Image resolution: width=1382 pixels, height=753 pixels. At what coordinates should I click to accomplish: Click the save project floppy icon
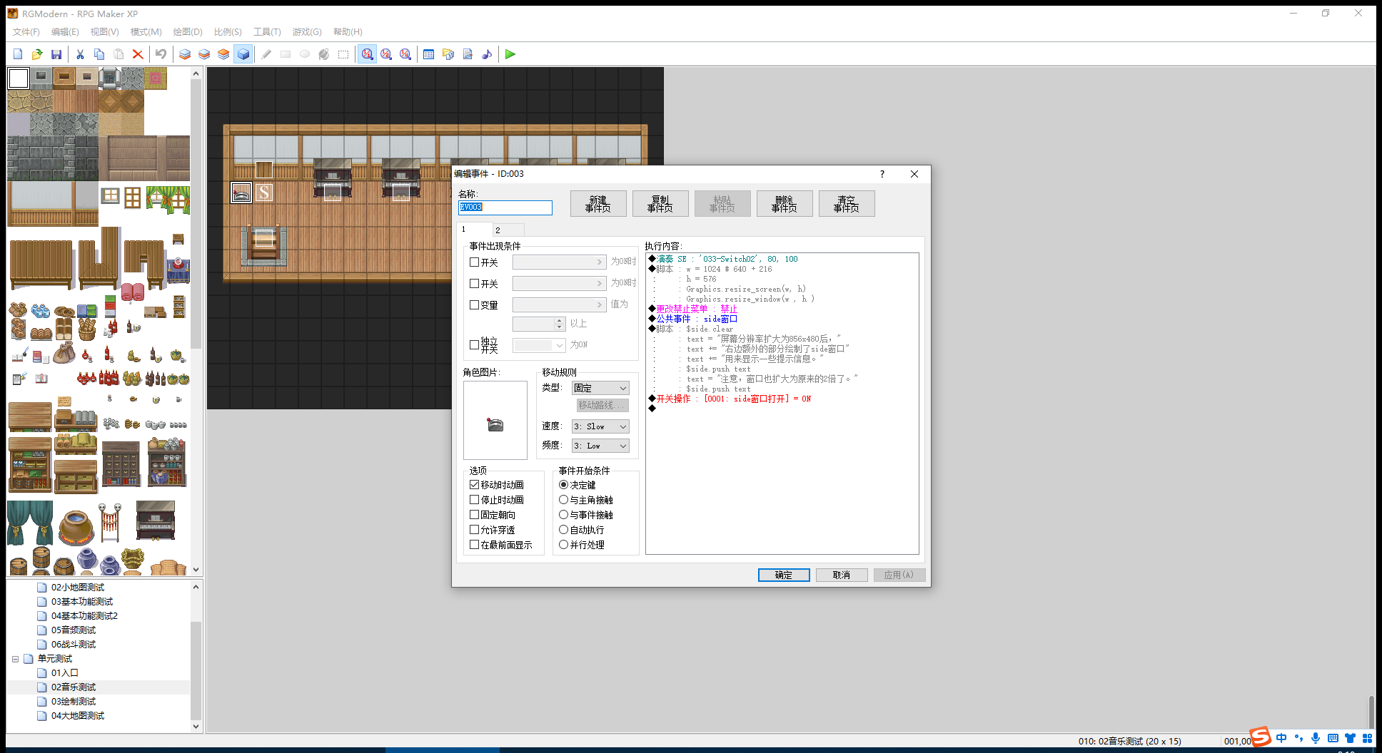[56, 54]
